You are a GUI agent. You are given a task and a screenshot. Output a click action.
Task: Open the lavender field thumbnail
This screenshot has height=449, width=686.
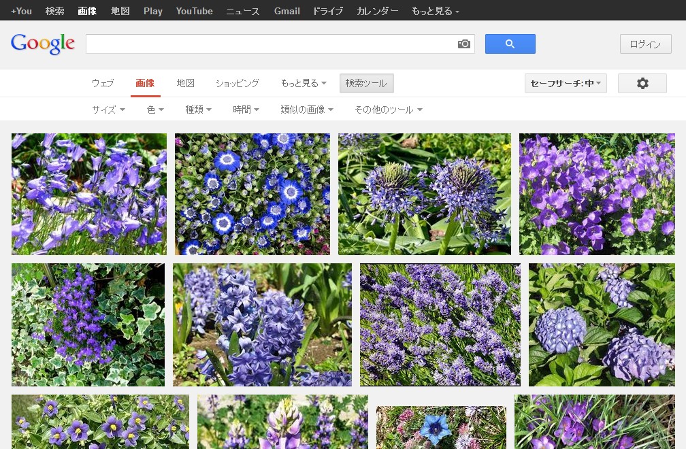440,325
